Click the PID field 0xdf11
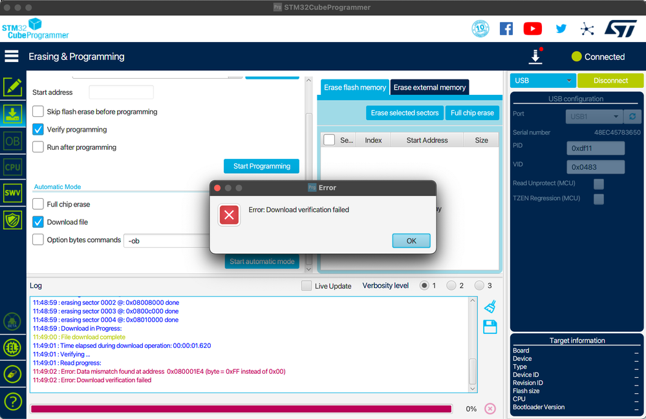This screenshot has width=646, height=419. tap(596, 148)
